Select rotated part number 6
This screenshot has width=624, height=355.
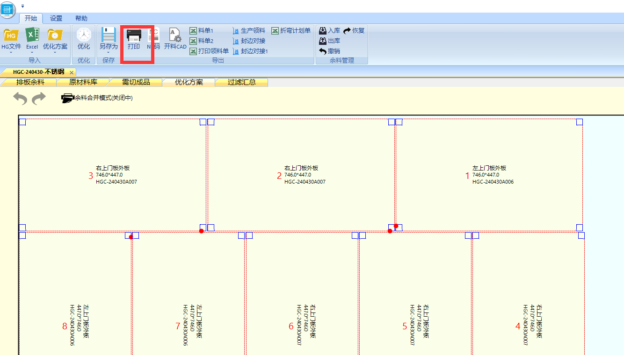(302, 294)
